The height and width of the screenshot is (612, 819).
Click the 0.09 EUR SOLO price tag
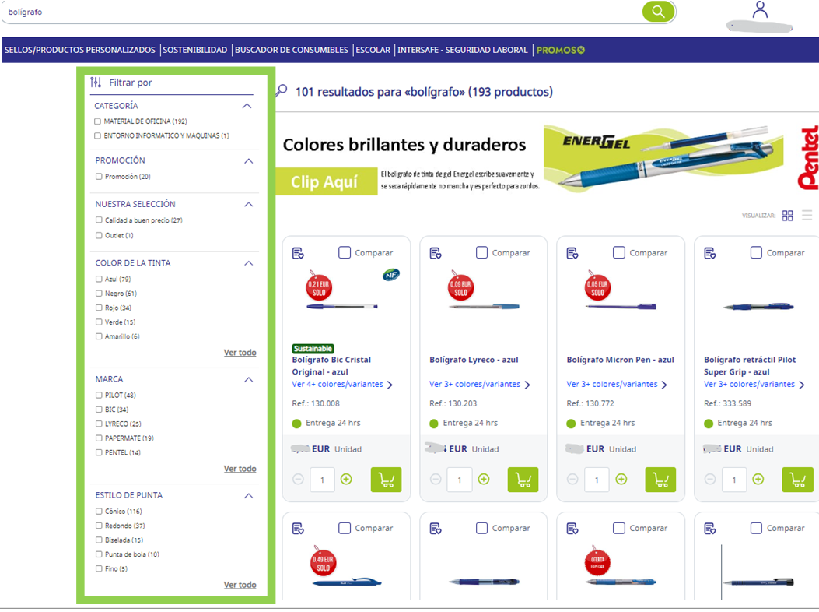point(460,287)
